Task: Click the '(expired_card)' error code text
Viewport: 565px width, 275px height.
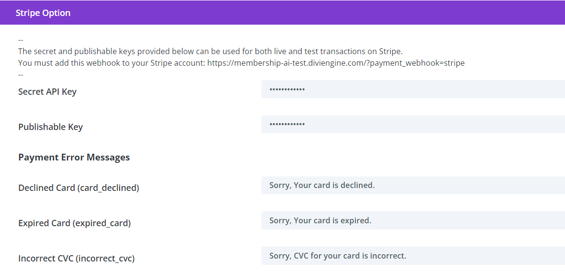Action: tap(103, 223)
